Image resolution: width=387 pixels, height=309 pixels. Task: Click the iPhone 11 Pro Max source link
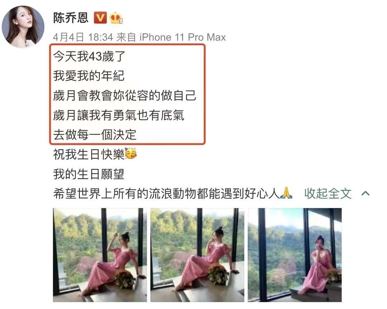pyautogui.click(x=183, y=37)
